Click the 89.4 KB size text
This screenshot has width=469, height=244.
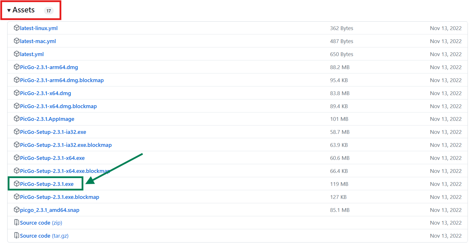coord(339,106)
